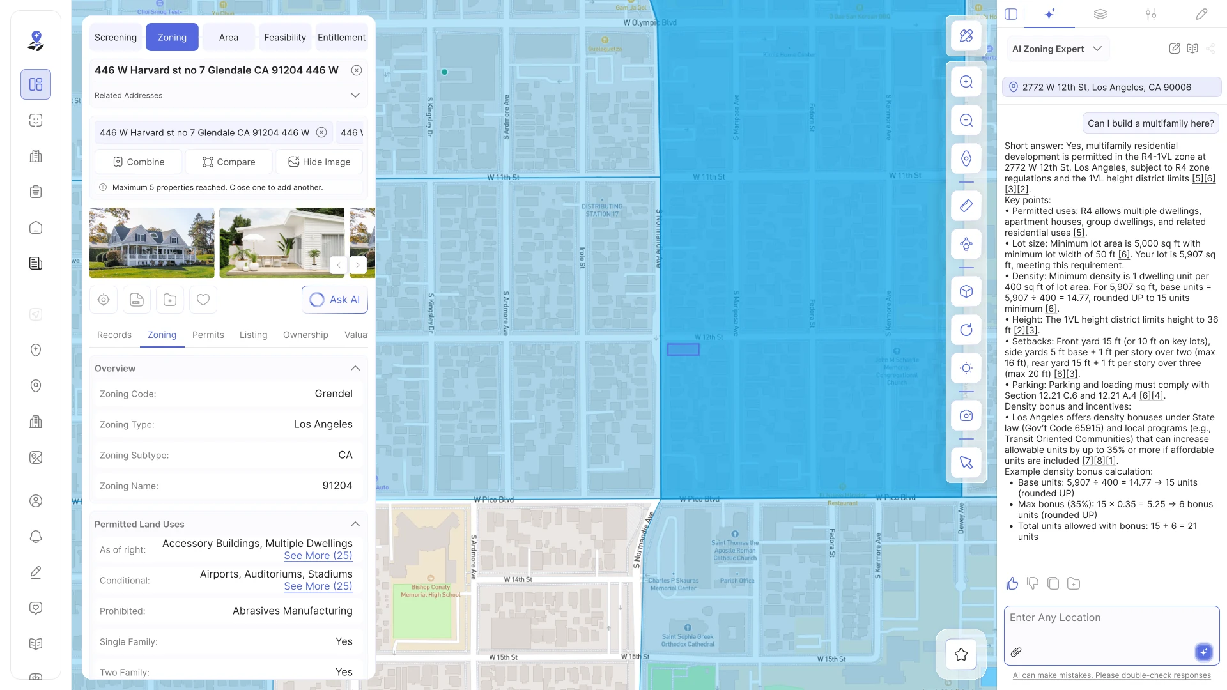Toggle the left sidebar panel icon
The height and width of the screenshot is (690, 1227).
point(1011,14)
